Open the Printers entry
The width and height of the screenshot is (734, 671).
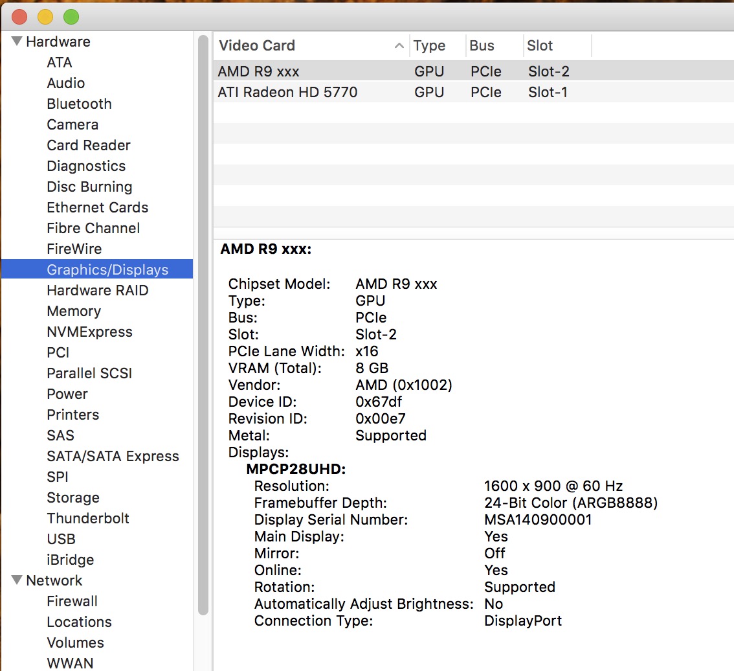pos(73,415)
